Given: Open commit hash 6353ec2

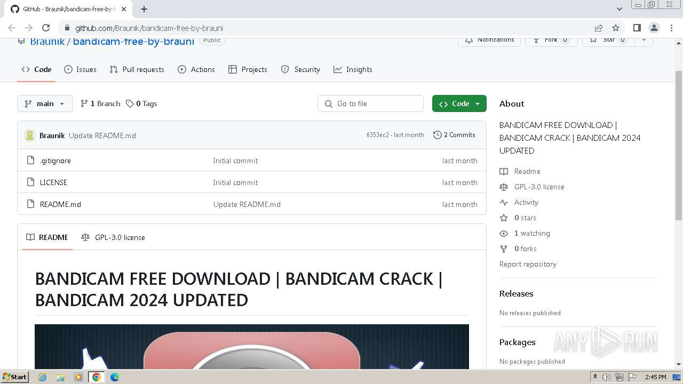Looking at the screenshot, I should point(377,135).
